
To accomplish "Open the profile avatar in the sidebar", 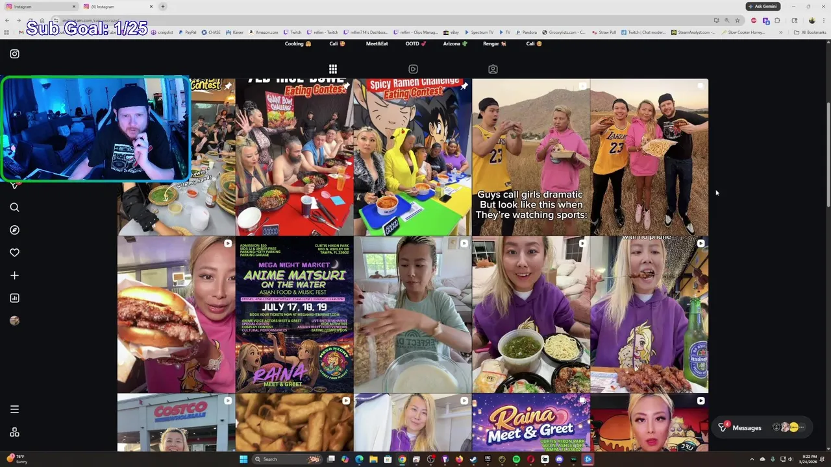I will [x=14, y=321].
